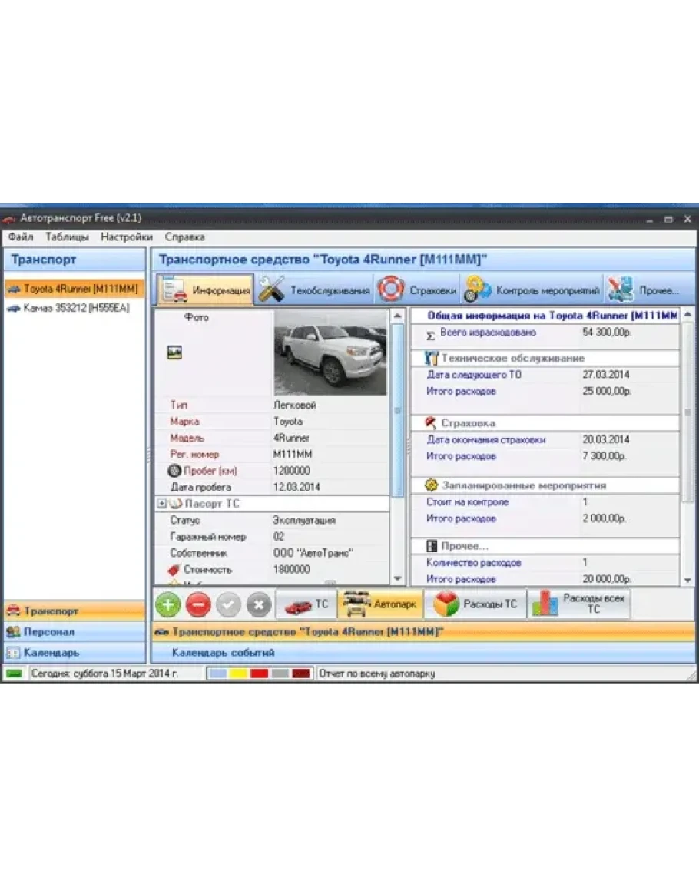Viewport: 699px width, 887px height.
Task: Select the Прочее tab
Action: pyautogui.click(x=644, y=291)
